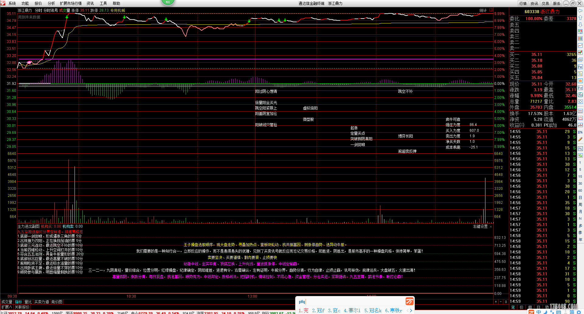
Task: Select the 5-minute period button
Action: coord(580,169)
